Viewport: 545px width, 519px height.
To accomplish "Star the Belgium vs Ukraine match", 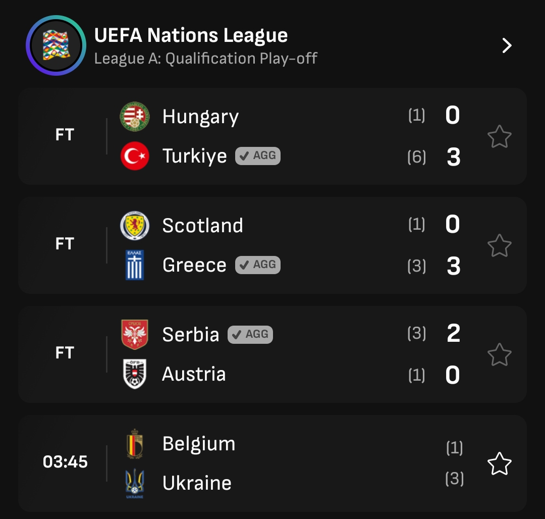I will pyautogui.click(x=499, y=463).
